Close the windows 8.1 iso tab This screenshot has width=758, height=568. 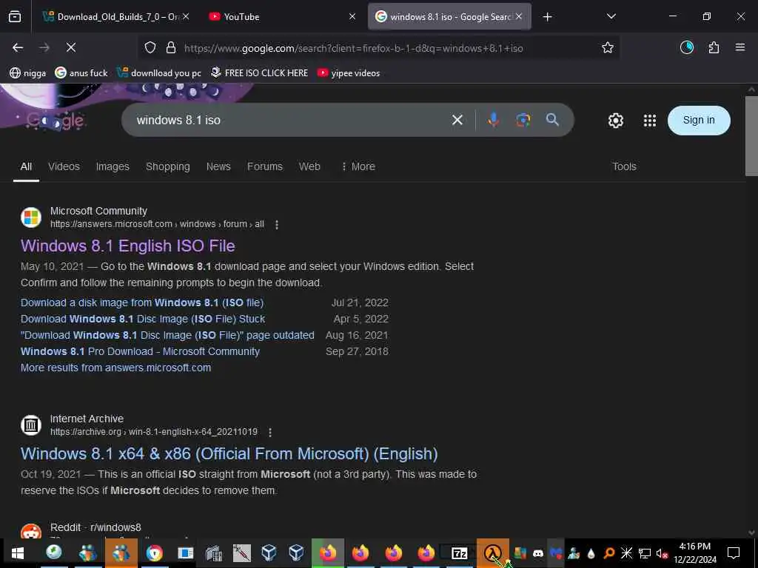point(519,16)
